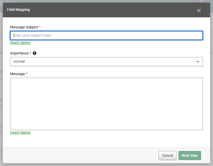This screenshot has height=166, width=213.
Task: Open the Importance help icon
Action: [35, 53]
